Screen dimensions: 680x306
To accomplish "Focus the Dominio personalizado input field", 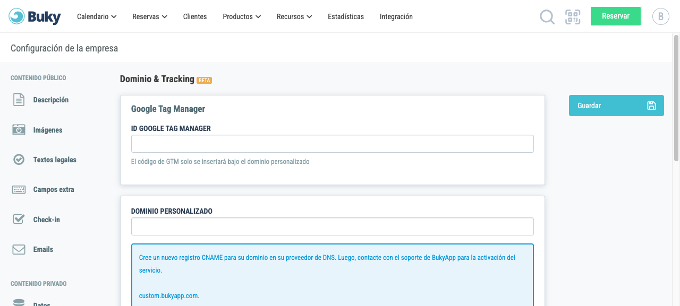I will point(333,226).
